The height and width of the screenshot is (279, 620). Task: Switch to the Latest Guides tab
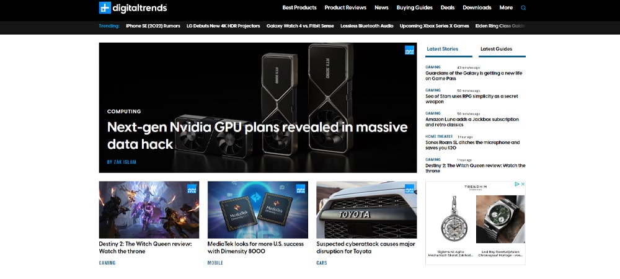tap(496, 49)
